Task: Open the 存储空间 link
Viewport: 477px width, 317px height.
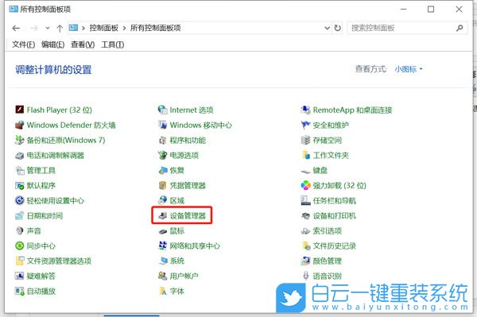Action: (328, 140)
